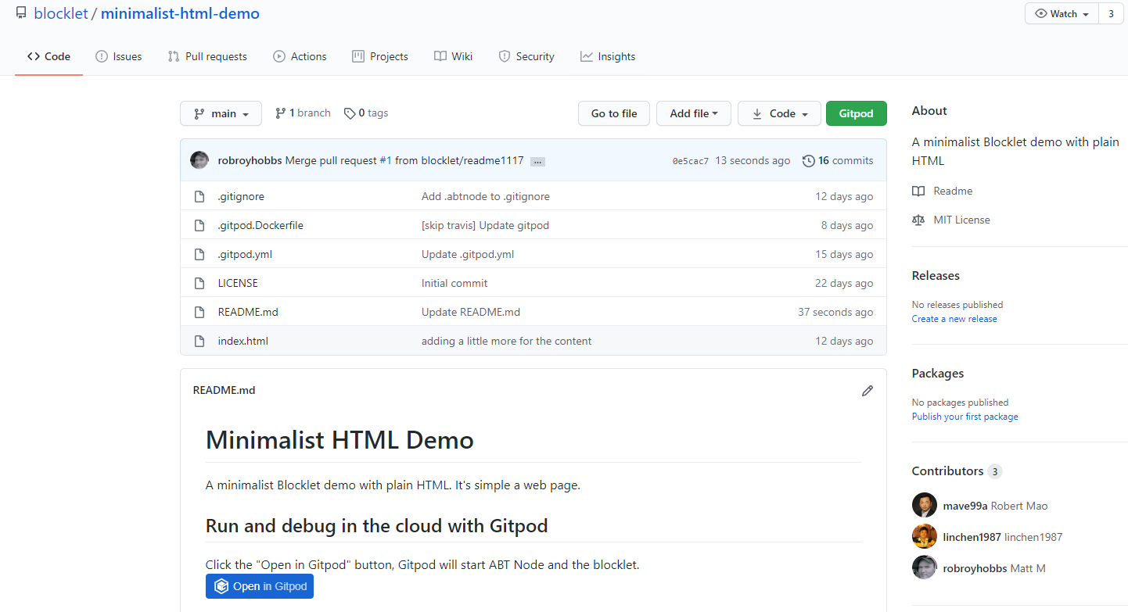
Task: Click mave99a contributor avatar thumbnail
Action: [924, 505]
